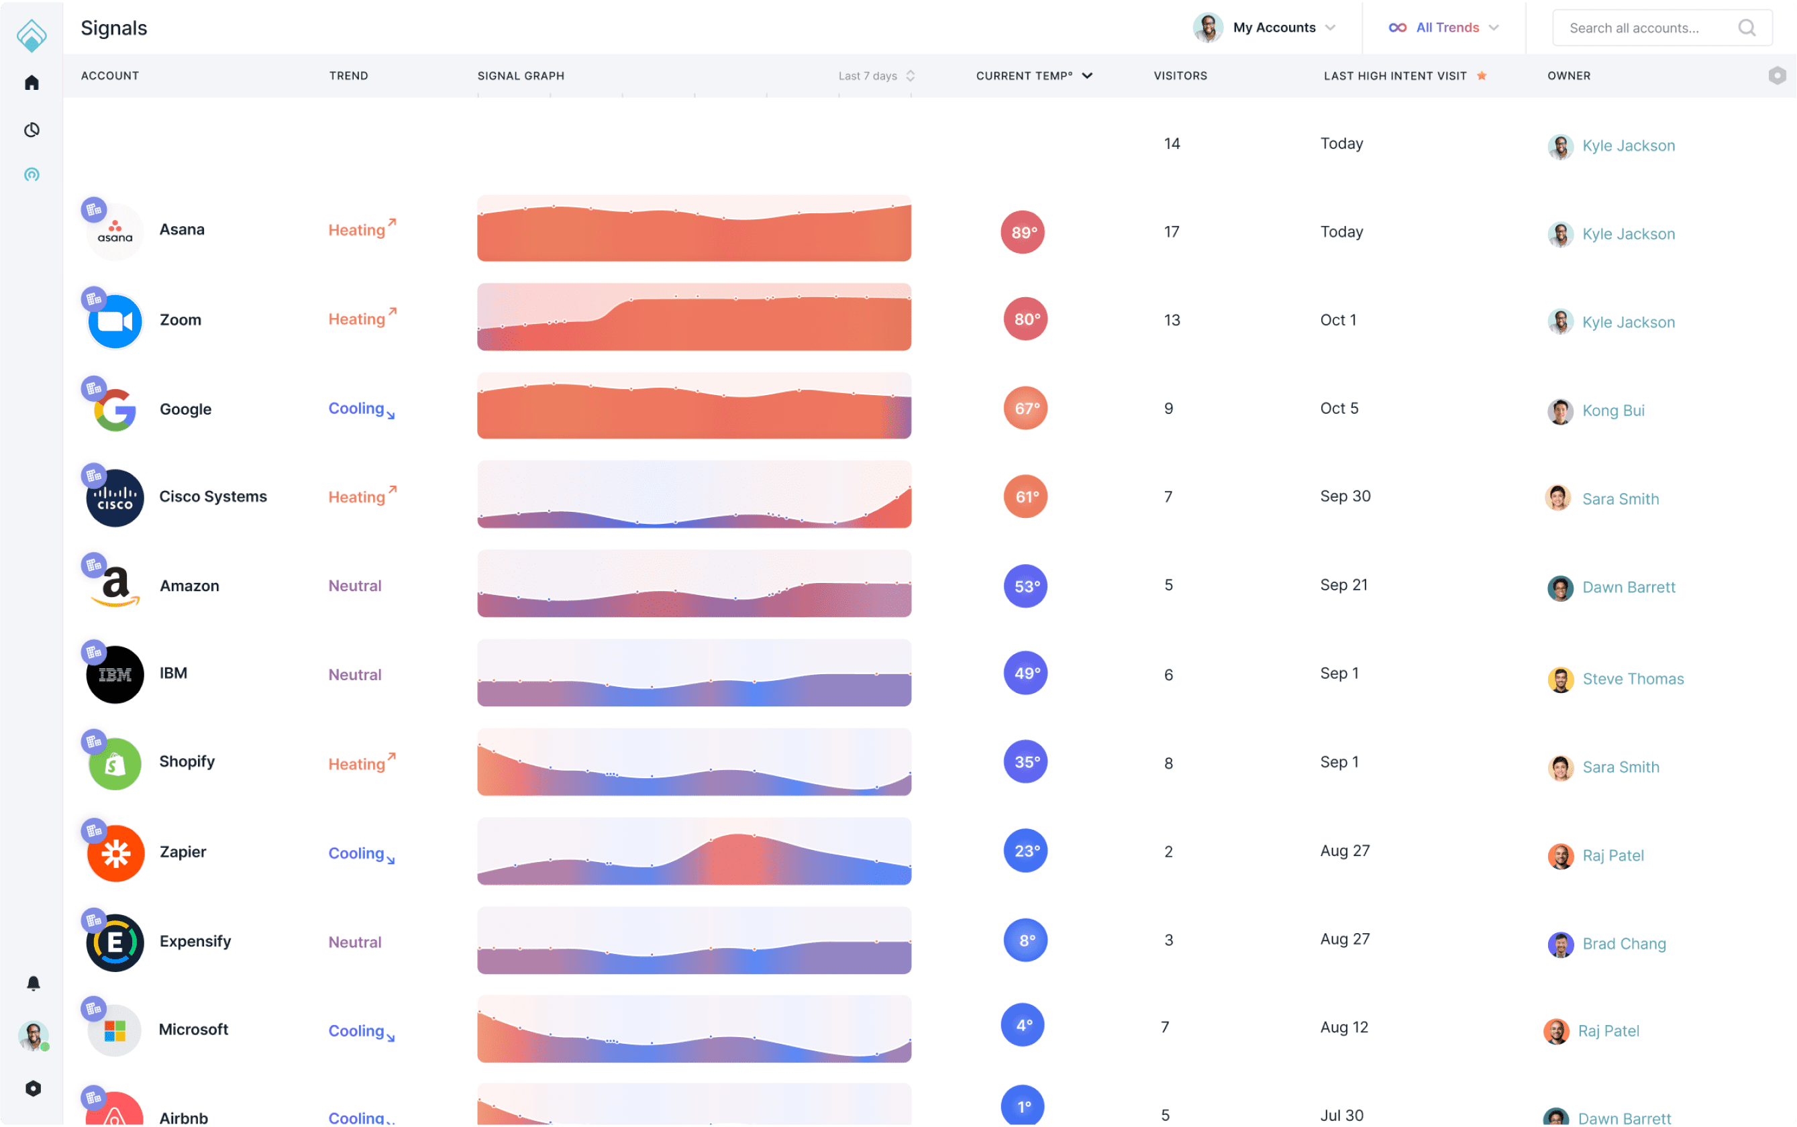Viewport: 1797px width, 1127px height.
Task: Open owner Kong Bui's profile link
Action: point(1613,411)
